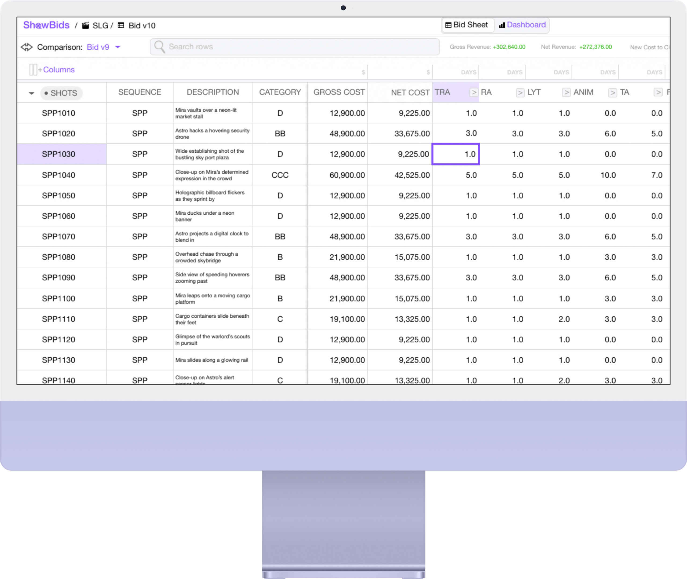Expand the TRA column arrow
The height and width of the screenshot is (579, 687).
pyautogui.click(x=473, y=93)
